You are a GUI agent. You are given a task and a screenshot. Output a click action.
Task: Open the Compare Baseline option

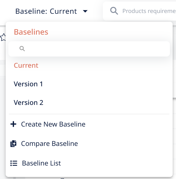click(49, 144)
